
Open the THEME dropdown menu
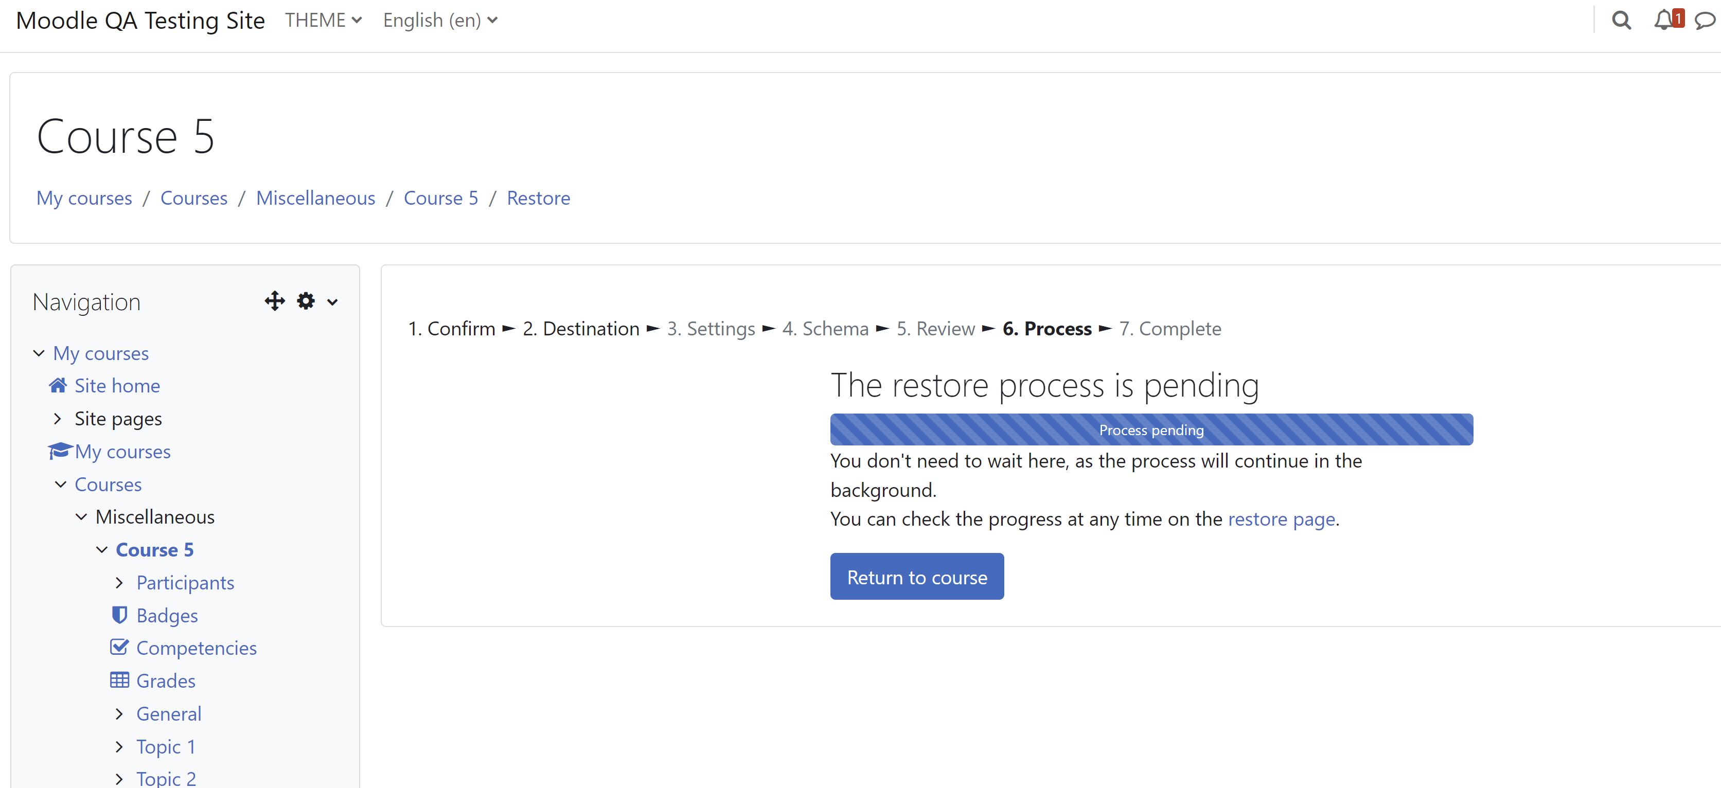[323, 20]
